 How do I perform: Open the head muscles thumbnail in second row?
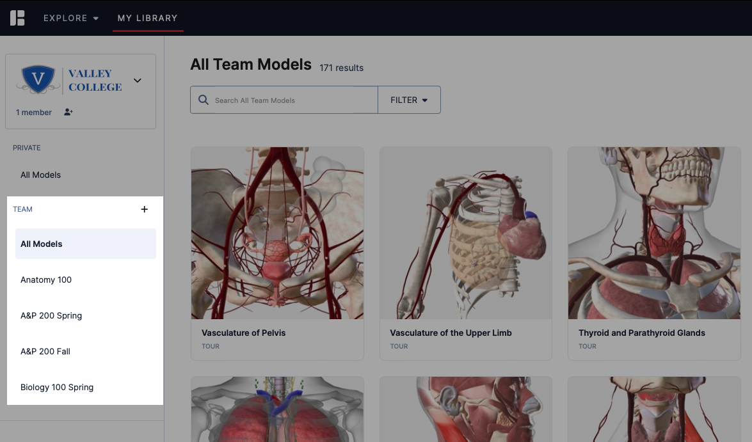pos(466,409)
